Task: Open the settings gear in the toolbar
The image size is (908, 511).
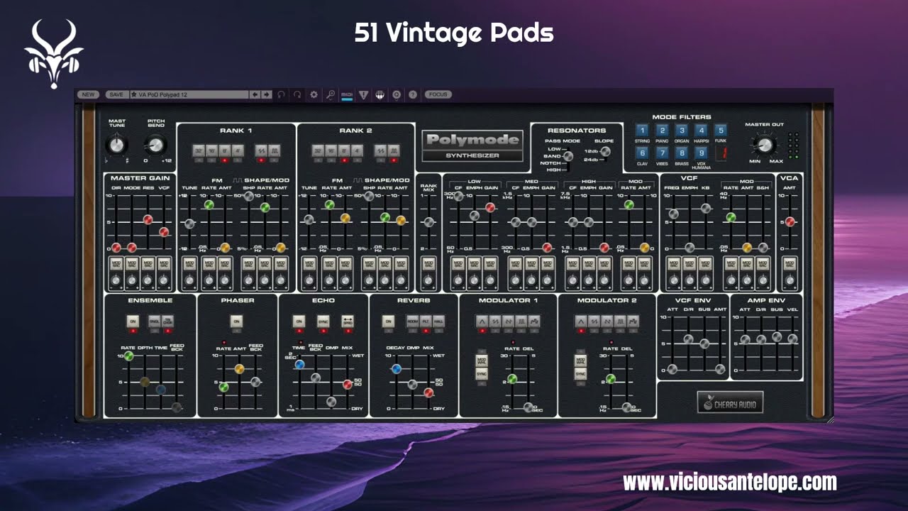Action: [314, 94]
